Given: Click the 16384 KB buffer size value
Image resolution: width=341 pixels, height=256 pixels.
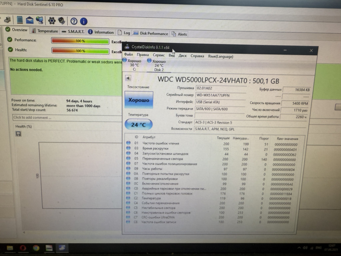Looking at the screenshot, I should point(297,90).
